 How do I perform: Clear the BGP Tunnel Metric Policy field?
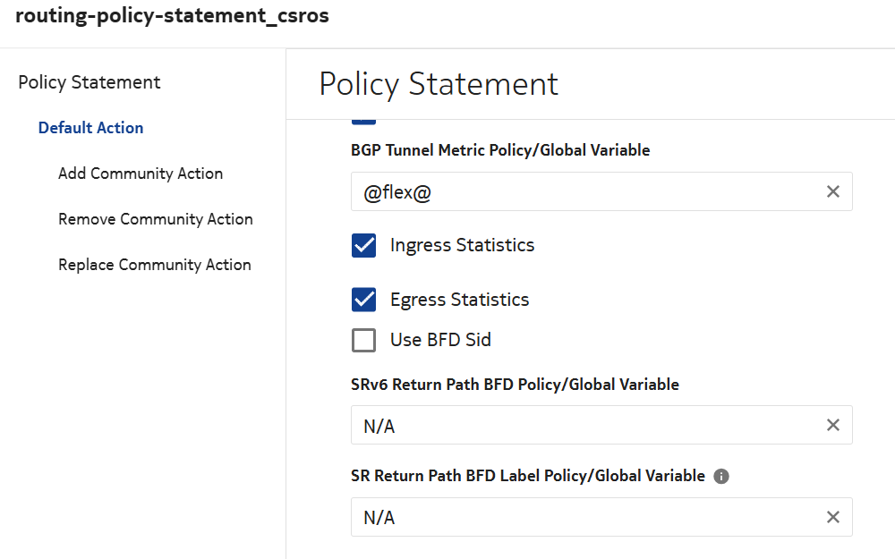point(832,191)
